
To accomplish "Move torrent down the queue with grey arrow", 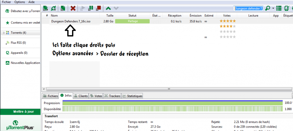I will tap(116, 8).
